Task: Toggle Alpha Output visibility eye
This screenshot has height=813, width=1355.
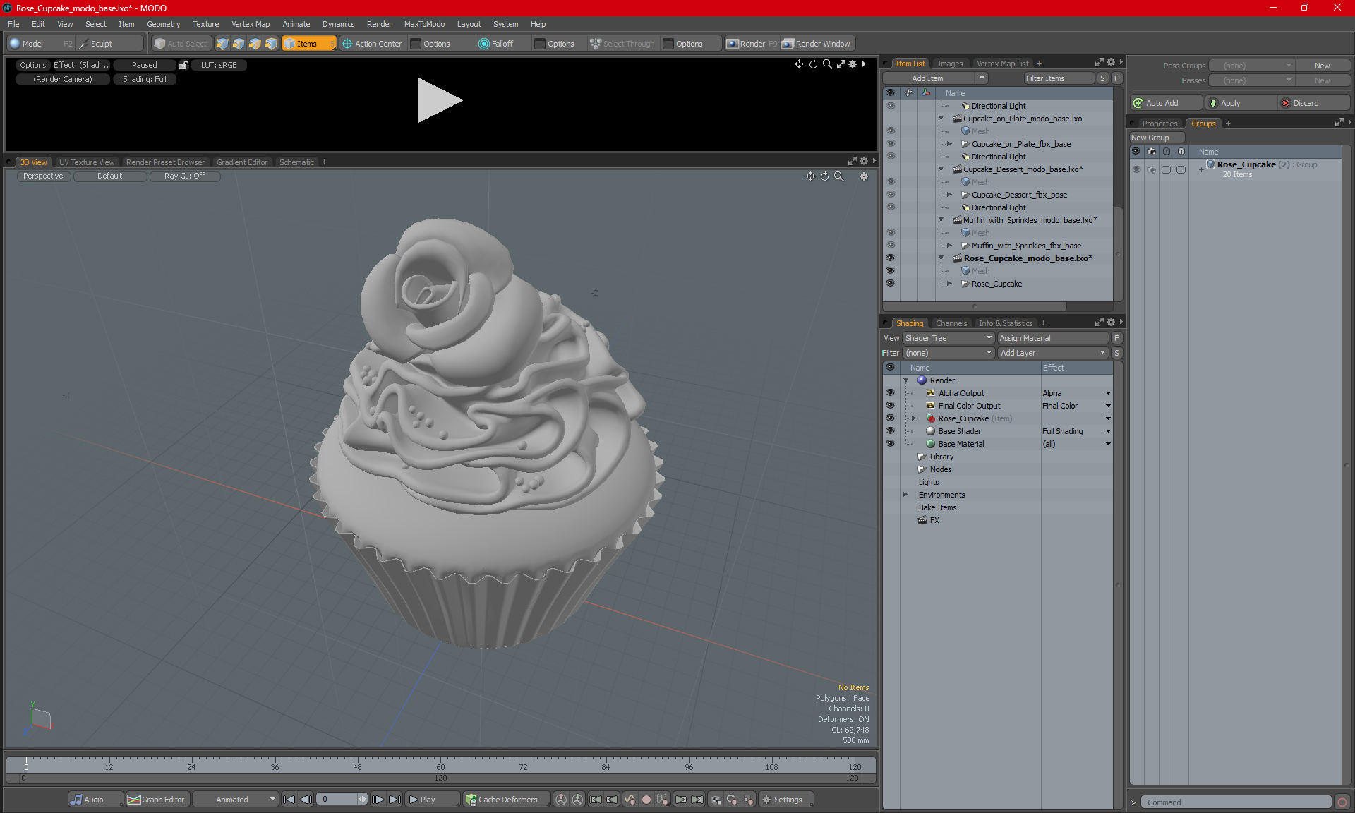Action: [890, 393]
